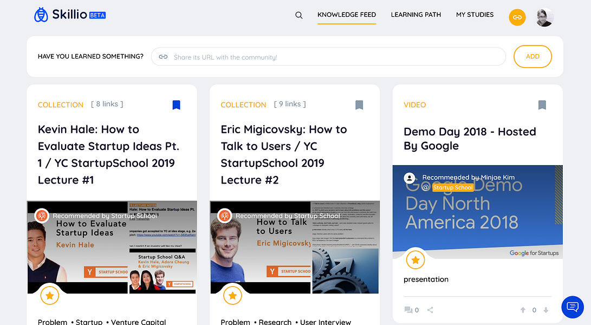This screenshot has height=325, width=591.
Task: Click the Kevin Hale lecture thumbnail
Action: (x=112, y=247)
